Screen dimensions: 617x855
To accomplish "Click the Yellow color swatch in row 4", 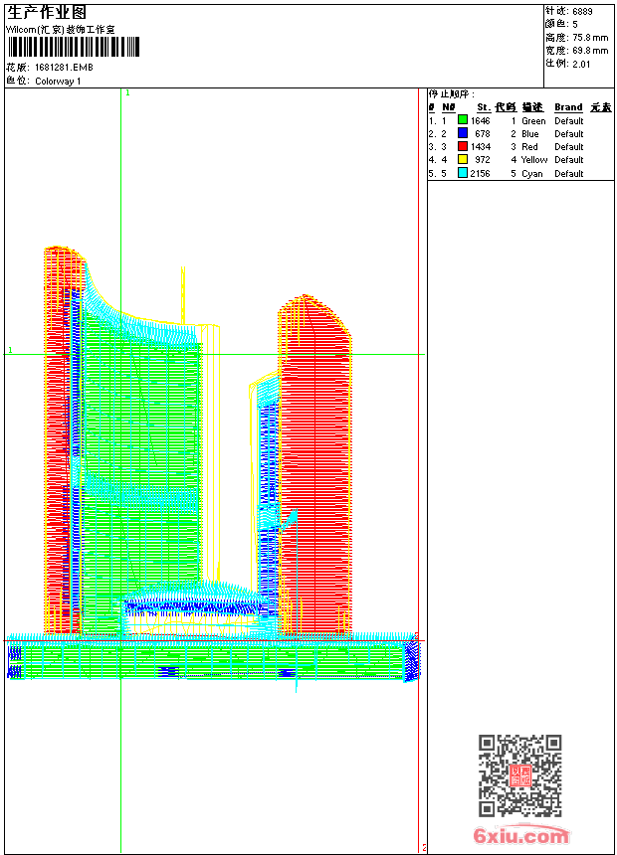I will [463, 159].
